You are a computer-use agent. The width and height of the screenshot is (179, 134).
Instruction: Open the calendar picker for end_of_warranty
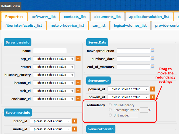(x=152, y=66)
